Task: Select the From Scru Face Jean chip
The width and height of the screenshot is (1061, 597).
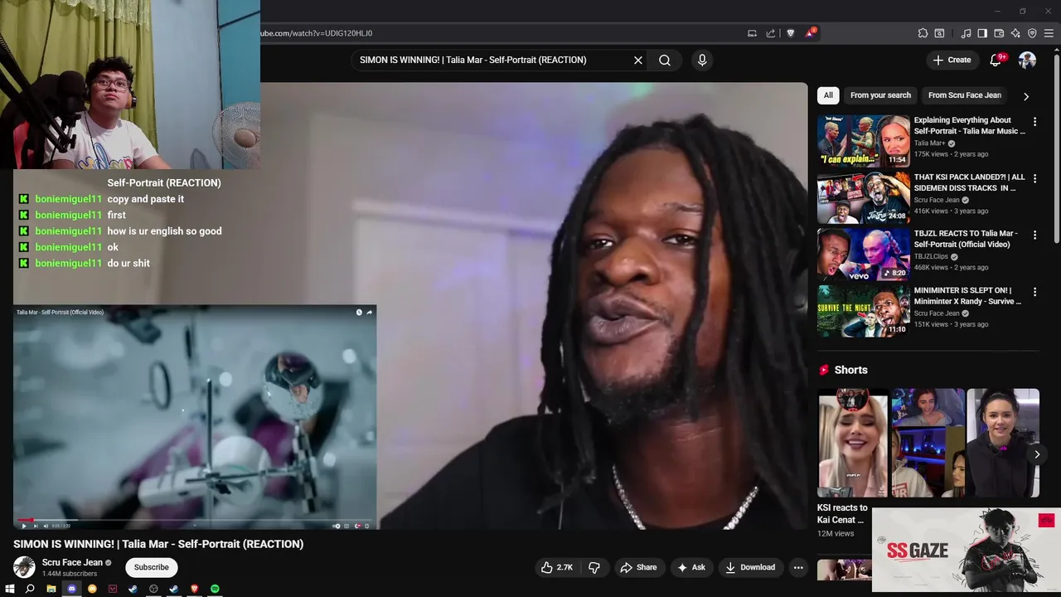Action: pyautogui.click(x=965, y=95)
